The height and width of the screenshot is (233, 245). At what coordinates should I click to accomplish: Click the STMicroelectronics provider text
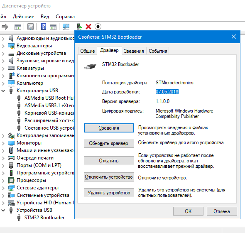point(174,83)
